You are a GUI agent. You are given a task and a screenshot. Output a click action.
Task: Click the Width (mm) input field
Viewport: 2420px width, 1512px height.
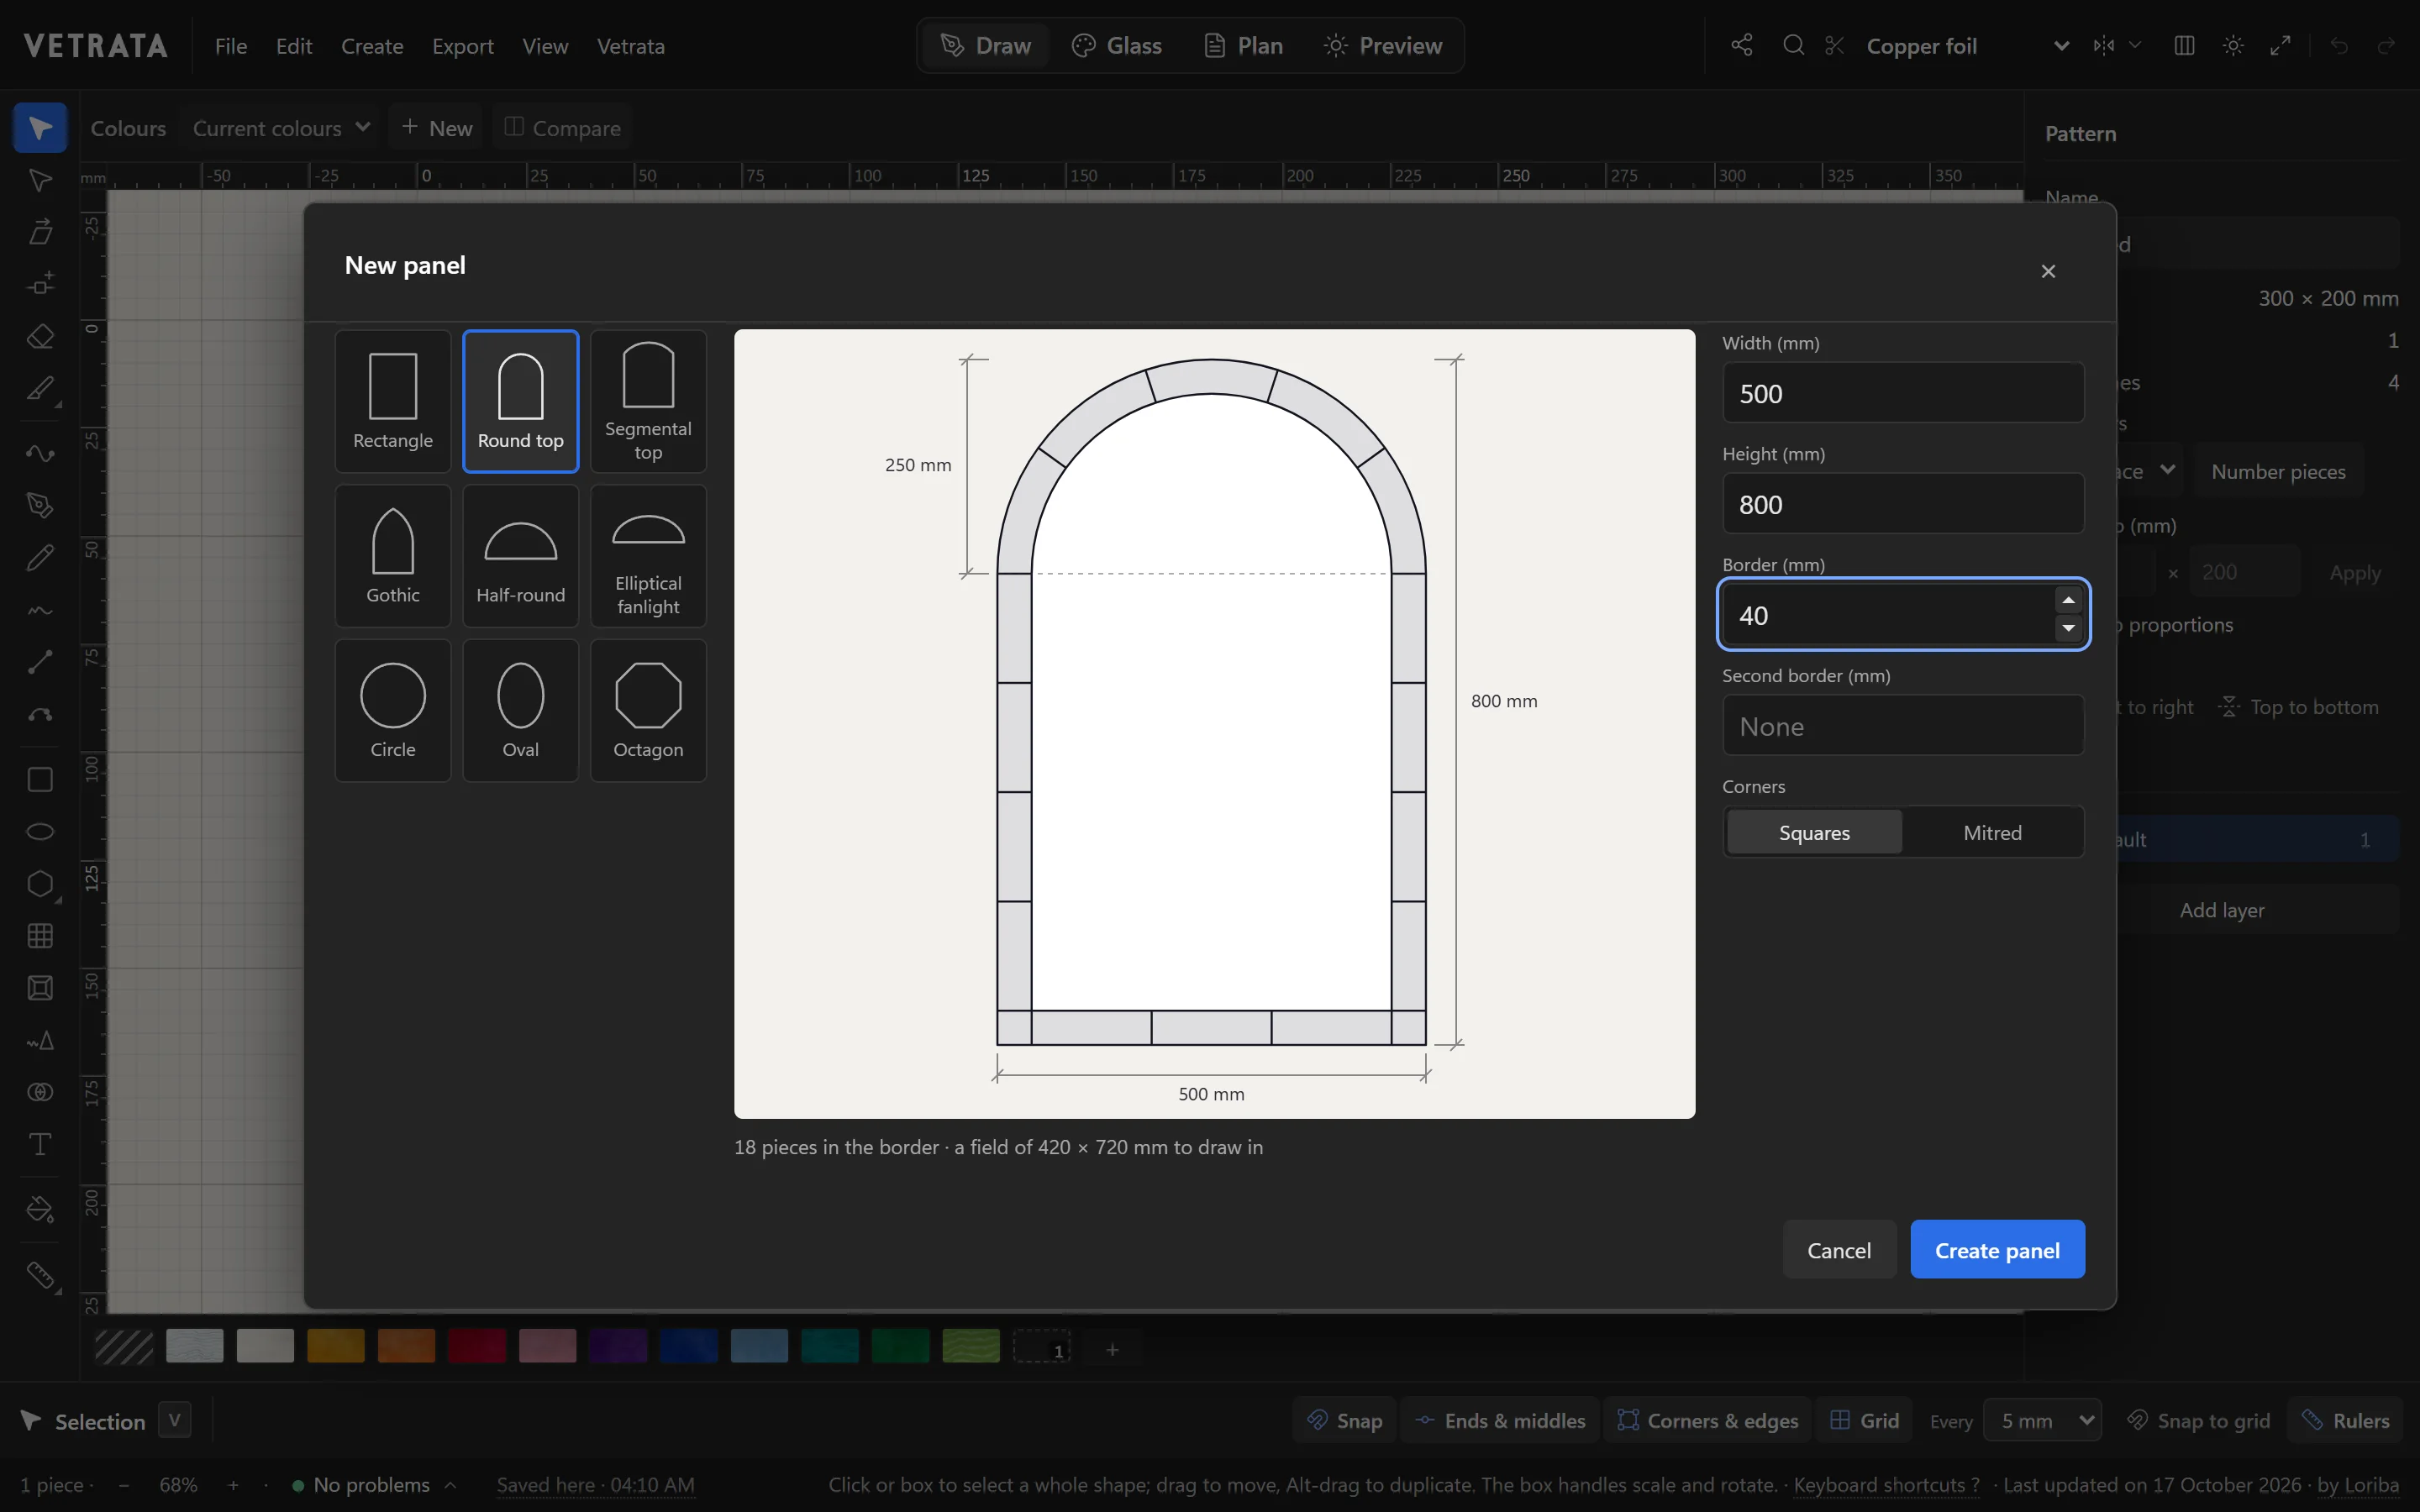pos(1903,392)
